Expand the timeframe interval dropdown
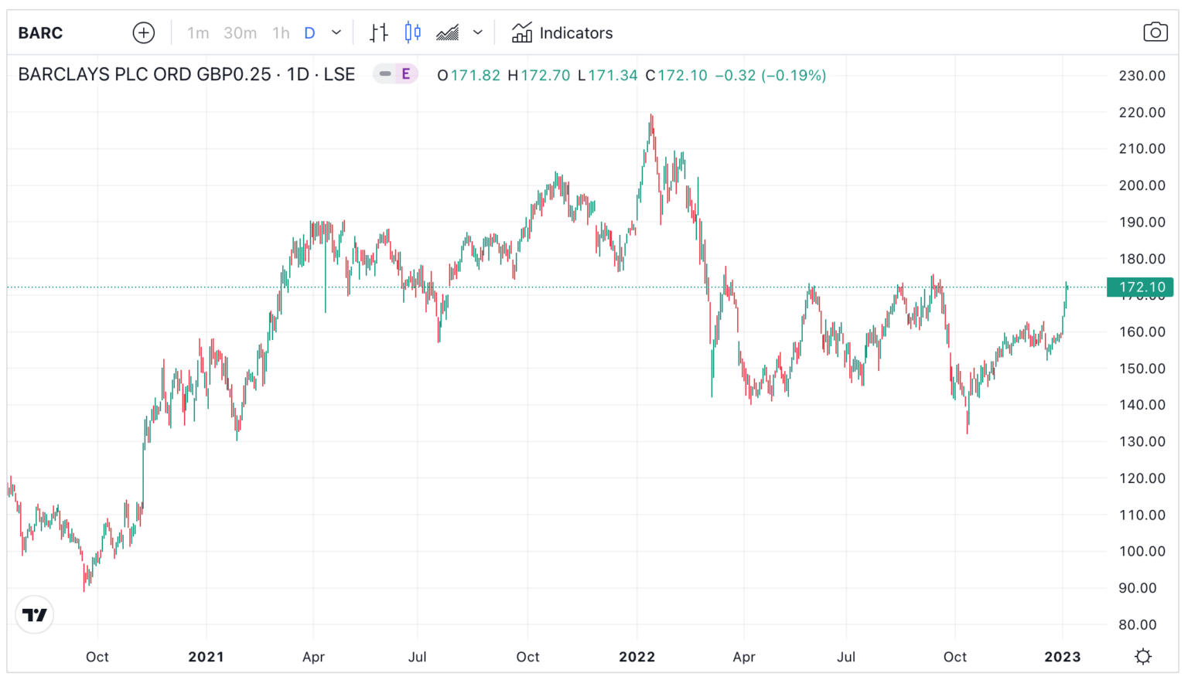This screenshot has height=680, width=1188. (x=336, y=33)
